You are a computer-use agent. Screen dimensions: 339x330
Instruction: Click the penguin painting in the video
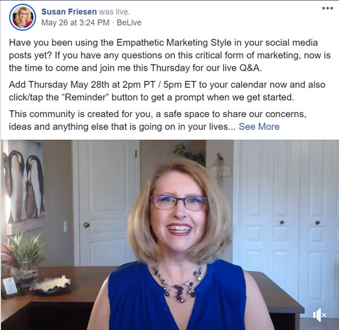(23, 186)
